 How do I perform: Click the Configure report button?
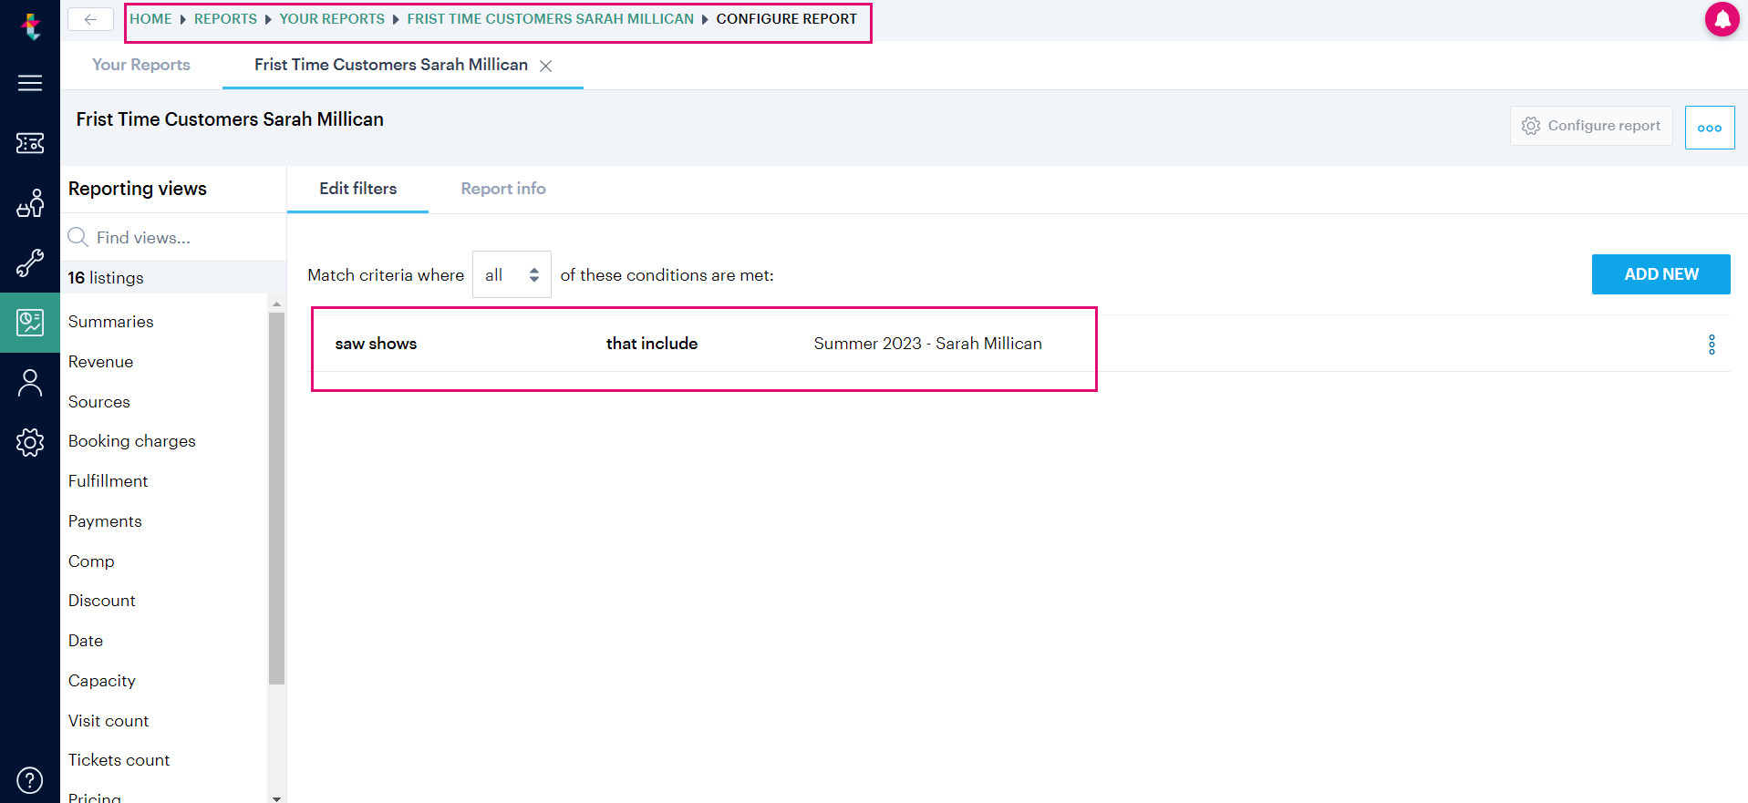(1591, 126)
